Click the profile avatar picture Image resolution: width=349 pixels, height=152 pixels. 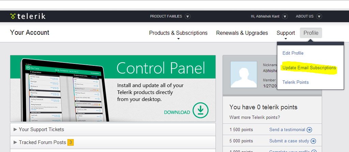pyautogui.click(x=244, y=74)
